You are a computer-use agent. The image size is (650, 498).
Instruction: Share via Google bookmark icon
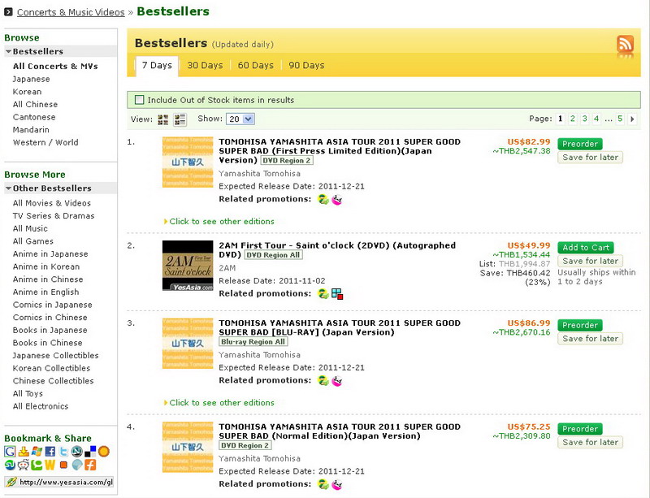click(x=10, y=451)
